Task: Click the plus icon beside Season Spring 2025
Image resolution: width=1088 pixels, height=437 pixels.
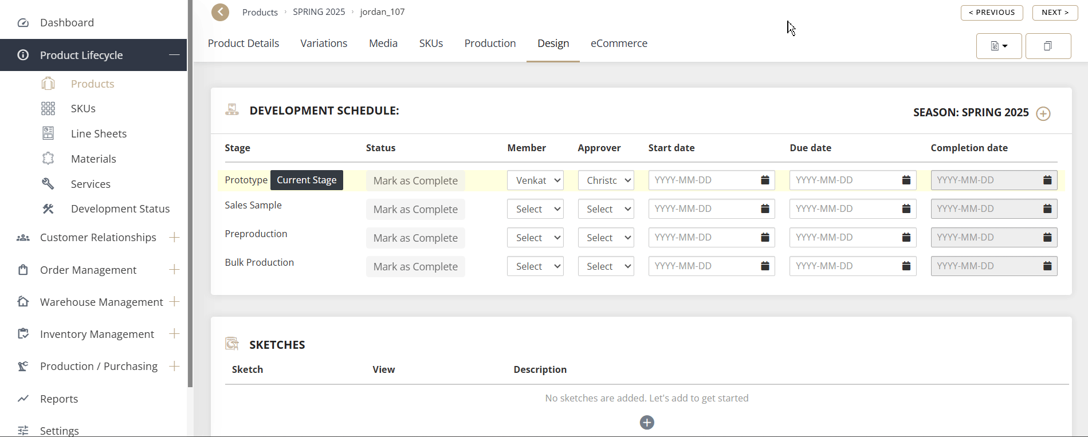Action: pos(1043,113)
